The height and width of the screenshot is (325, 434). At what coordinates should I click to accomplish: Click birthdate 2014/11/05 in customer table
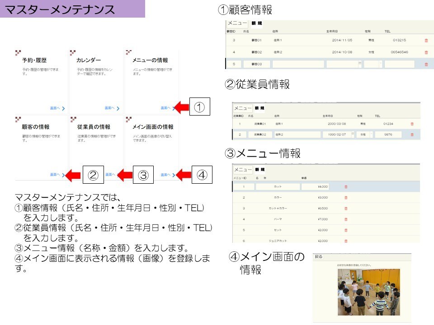click(x=342, y=40)
